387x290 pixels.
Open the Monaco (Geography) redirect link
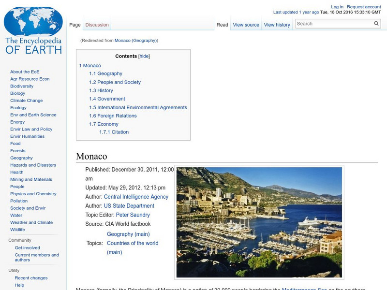click(x=136, y=41)
